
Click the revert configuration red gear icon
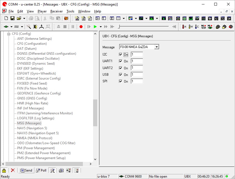pos(231,27)
